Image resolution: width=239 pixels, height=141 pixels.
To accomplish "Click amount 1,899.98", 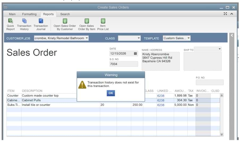I will coord(181,96).
